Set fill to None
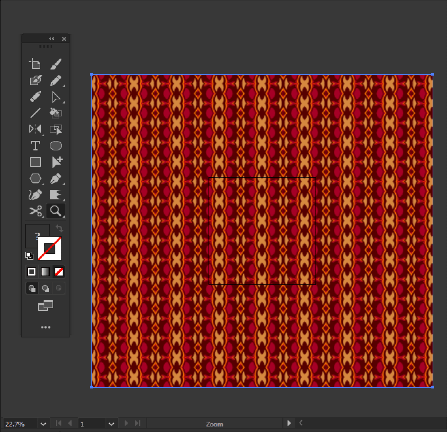 58,272
